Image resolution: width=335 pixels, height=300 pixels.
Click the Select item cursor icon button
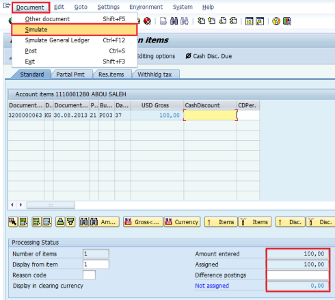[x=13, y=221]
